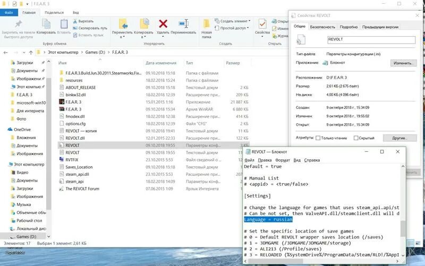Open Музыка in navigation pane
The image size is (425, 266).
(23, 204)
